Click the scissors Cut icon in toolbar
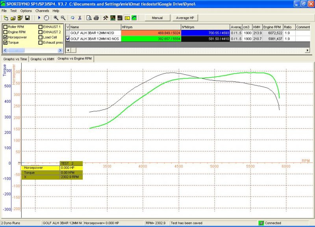Image resolution: width=315 pixels, height=227 pixels. (80, 18)
